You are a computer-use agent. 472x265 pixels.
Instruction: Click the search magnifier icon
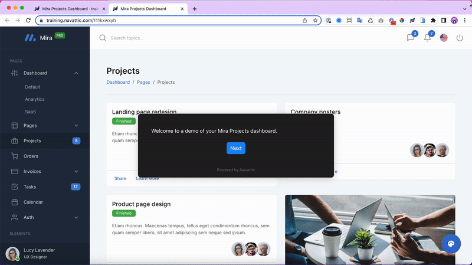(x=103, y=38)
